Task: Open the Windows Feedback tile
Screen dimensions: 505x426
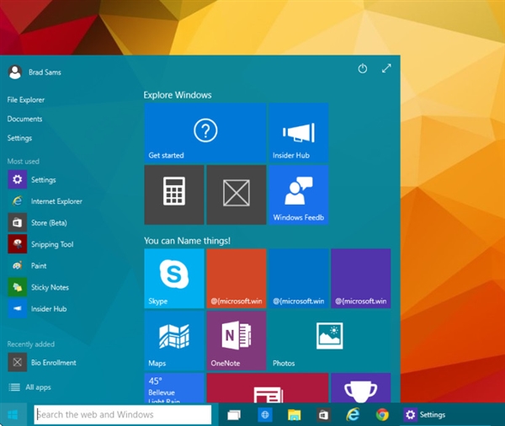Action: [298, 194]
